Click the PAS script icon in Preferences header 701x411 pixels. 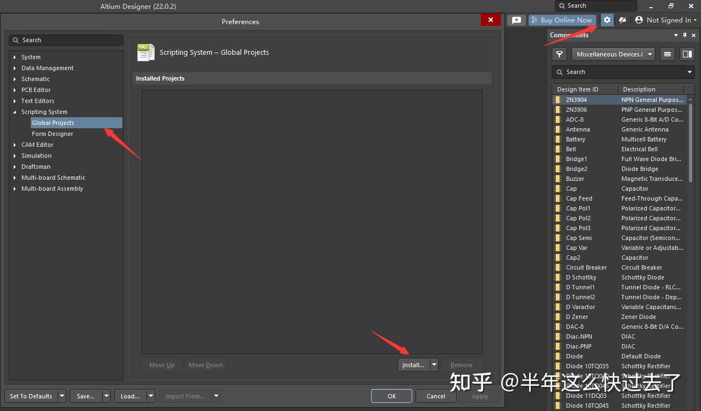point(145,52)
